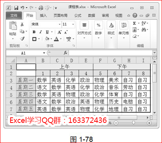Open the 数字 number format group
Image resolution: width=162 pixels, height=143 pixels.
pos(98,30)
